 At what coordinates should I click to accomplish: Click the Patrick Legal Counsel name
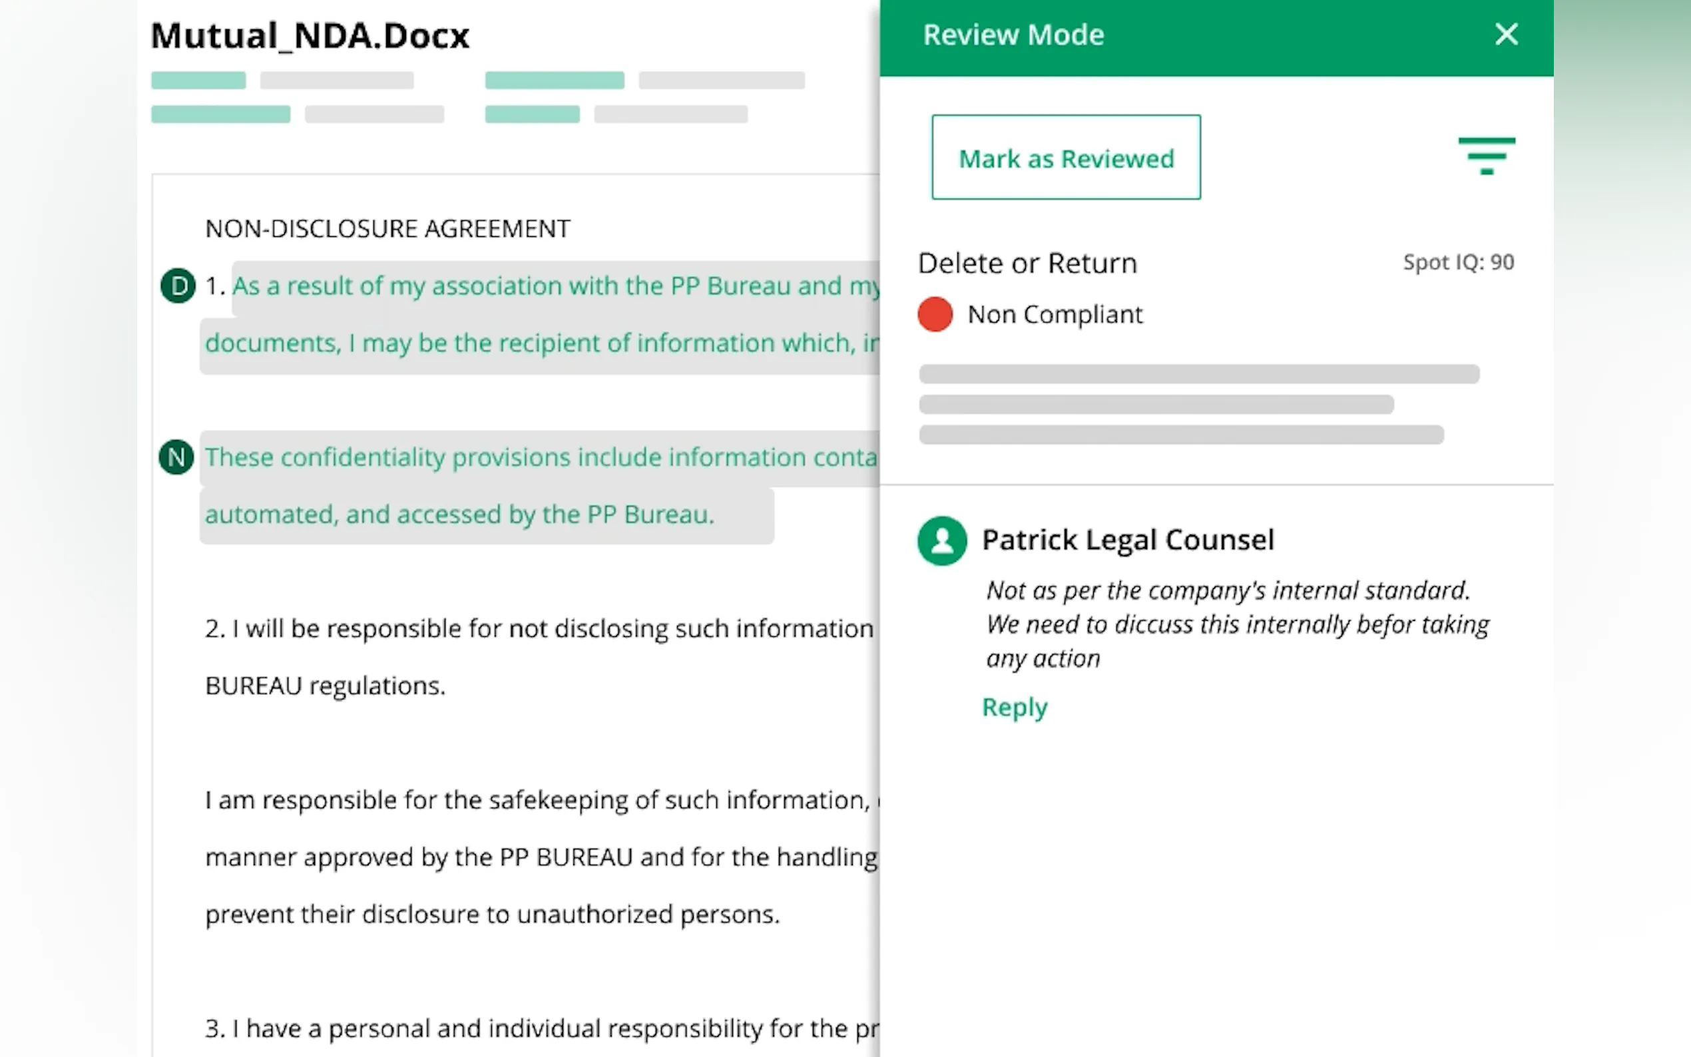pos(1128,540)
